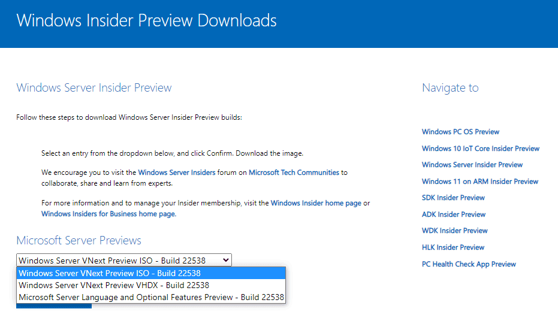The height and width of the screenshot is (330, 558).
Task: Open Windows Insider home page link
Action: (x=316, y=203)
